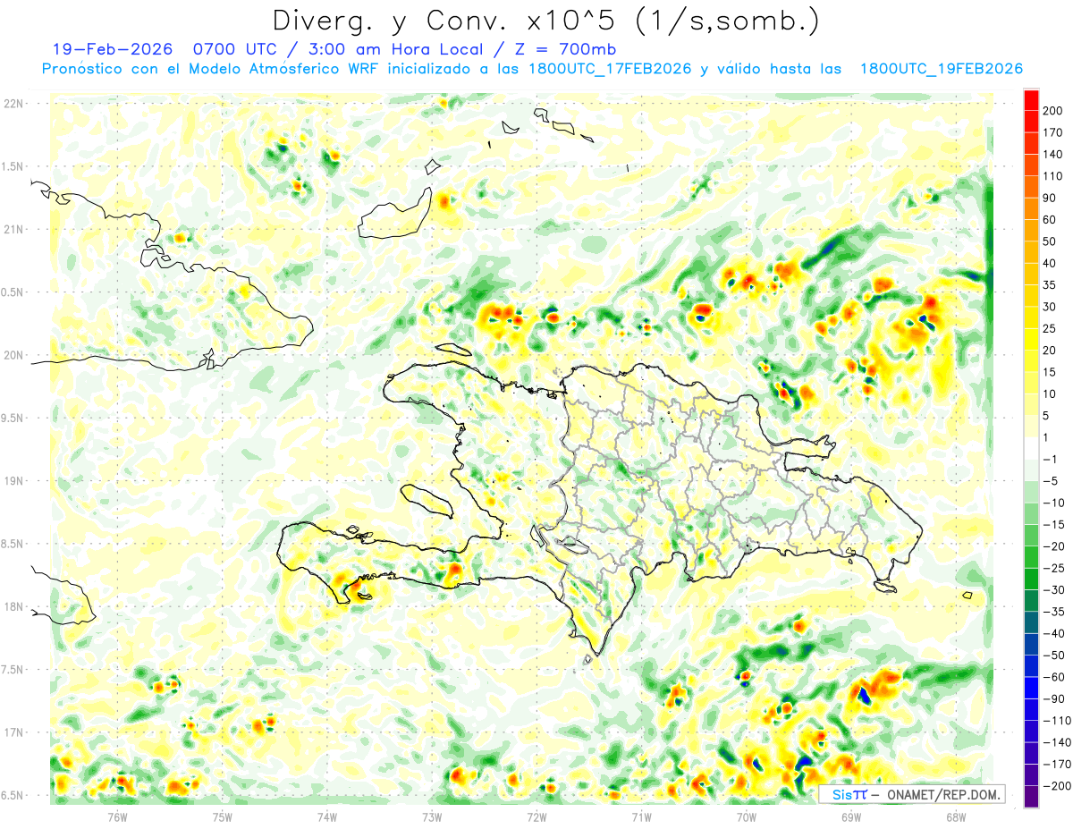Click the '-200' value on the color scale
This screenshot has width=1073, height=829.
1056,786
